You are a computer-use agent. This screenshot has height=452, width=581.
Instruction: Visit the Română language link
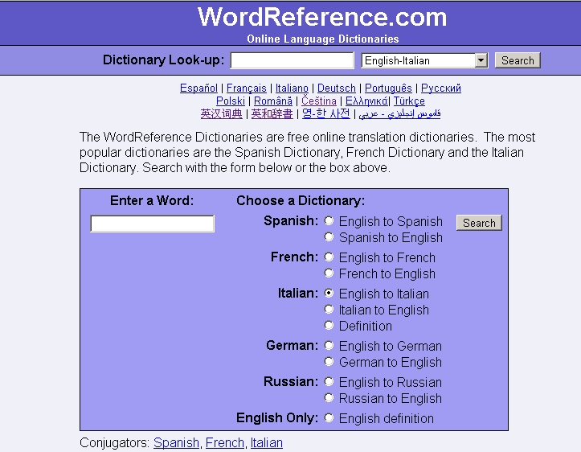point(273,101)
